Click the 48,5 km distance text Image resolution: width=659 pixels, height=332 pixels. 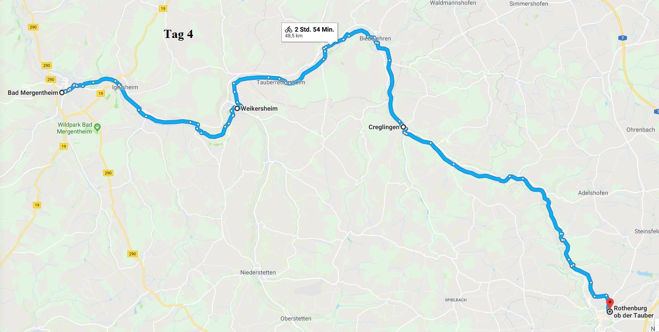(x=294, y=36)
